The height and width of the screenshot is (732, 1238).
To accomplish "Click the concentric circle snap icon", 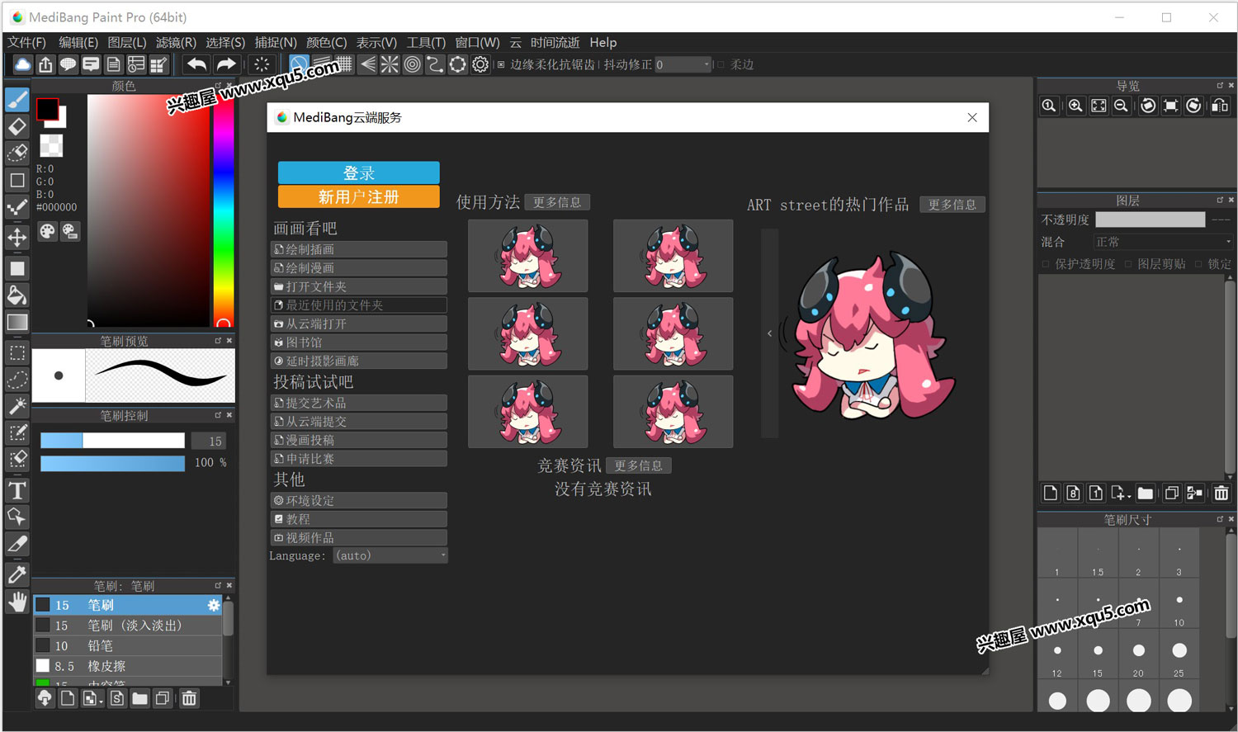I will point(412,64).
